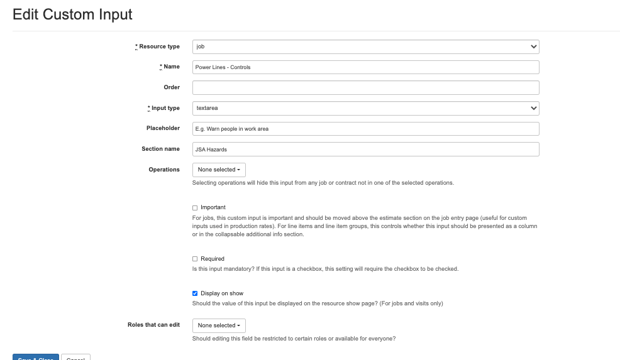Tick the Required checkbox

tap(195, 259)
